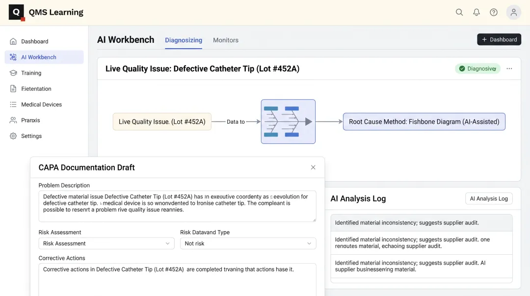Click the Not risk dropdown chevron
The image size is (530, 296).
[309, 243]
